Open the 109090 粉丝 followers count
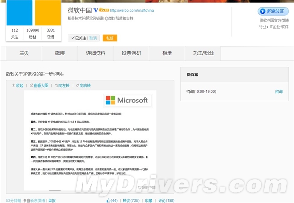294x203 pixels. [x=33, y=33]
